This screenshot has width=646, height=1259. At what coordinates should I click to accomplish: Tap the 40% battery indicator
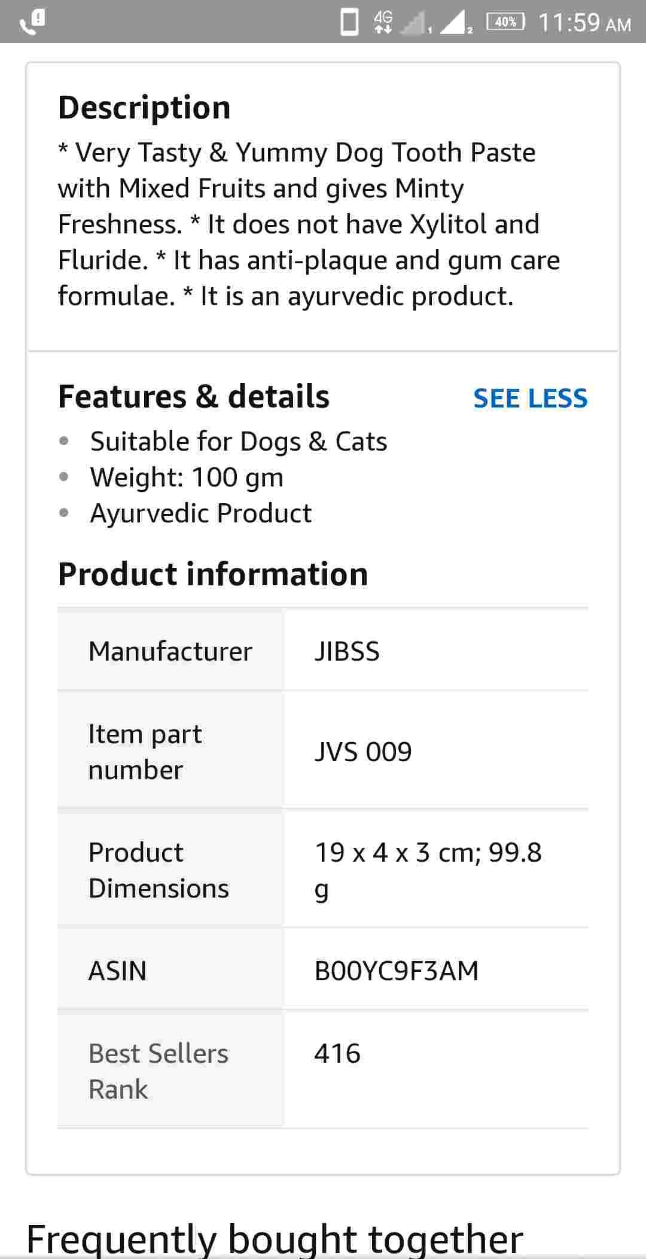pyautogui.click(x=505, y=22)
